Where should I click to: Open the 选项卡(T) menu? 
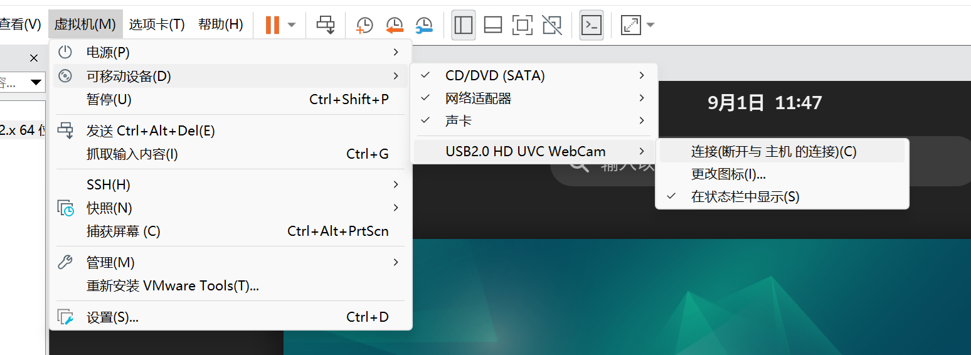coord(157,24)
